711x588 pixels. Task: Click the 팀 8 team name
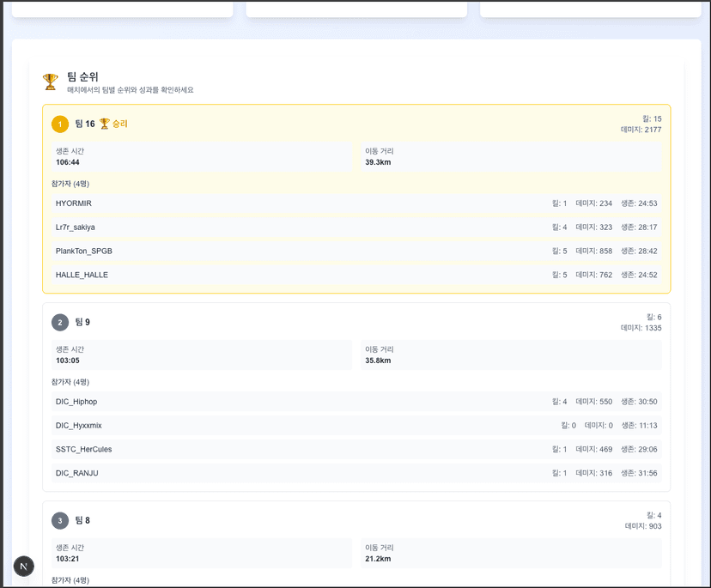(82, 521)
